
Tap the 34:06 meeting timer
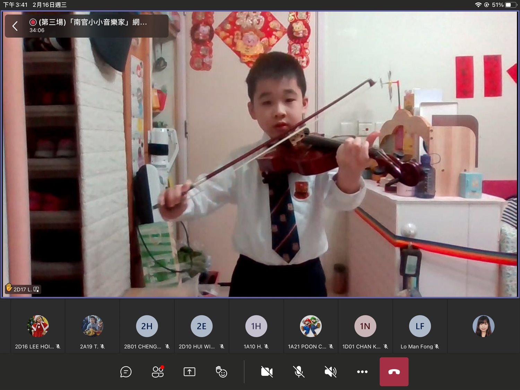(37, 31)
